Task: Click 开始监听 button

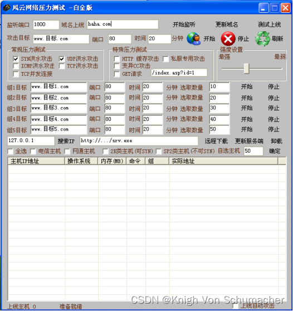Action: (184, 25)
